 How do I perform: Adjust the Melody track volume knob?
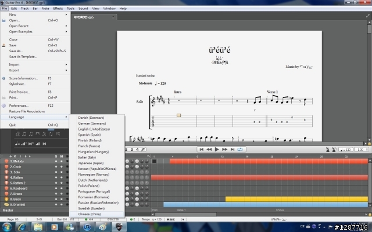coord(127,161)
